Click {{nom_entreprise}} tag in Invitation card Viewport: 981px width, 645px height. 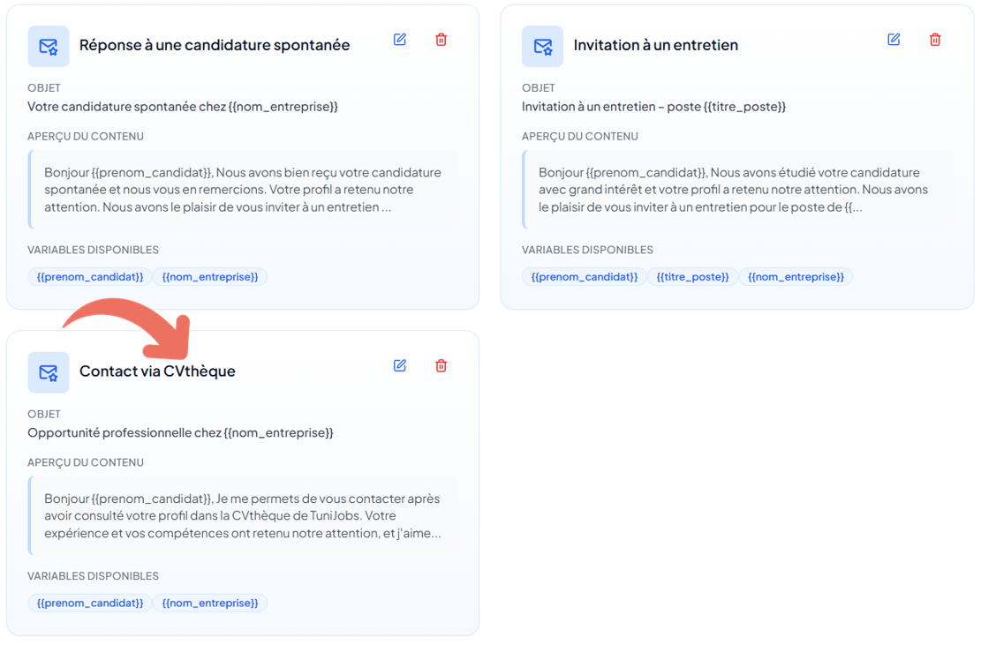point(796,277)
